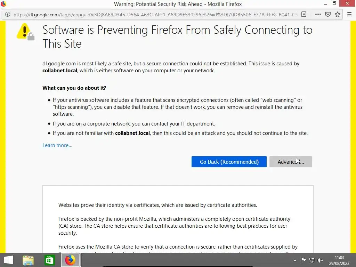Viewport: 356px width, 267px height.
Task: Save page to Pocket
Action: [327, 15]
